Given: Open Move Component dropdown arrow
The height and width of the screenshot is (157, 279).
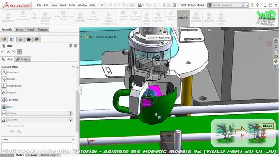Looking at the screenshot, I should (x=93, y=24).
